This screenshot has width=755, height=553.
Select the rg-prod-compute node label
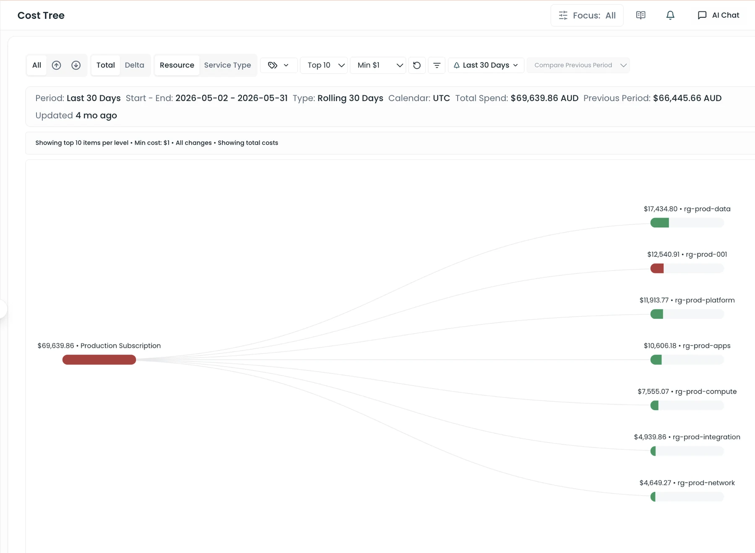click(687, 391)
